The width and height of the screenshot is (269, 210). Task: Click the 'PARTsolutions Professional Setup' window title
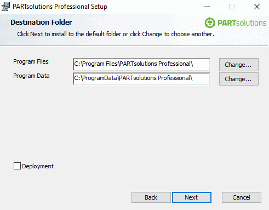click(60, 7)
